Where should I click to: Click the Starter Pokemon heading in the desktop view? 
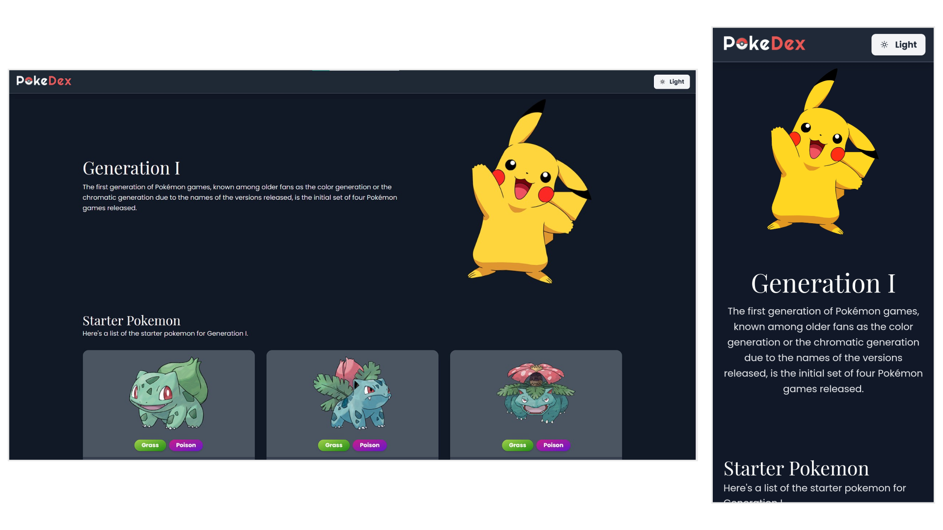[x=132, y=320]
